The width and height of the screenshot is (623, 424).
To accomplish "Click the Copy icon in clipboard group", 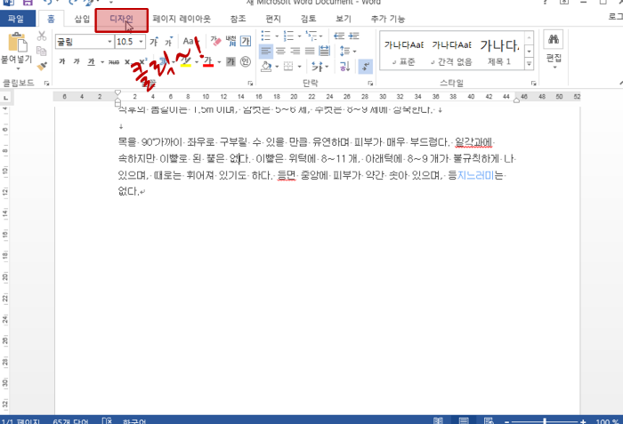I will tap(41, 51).
